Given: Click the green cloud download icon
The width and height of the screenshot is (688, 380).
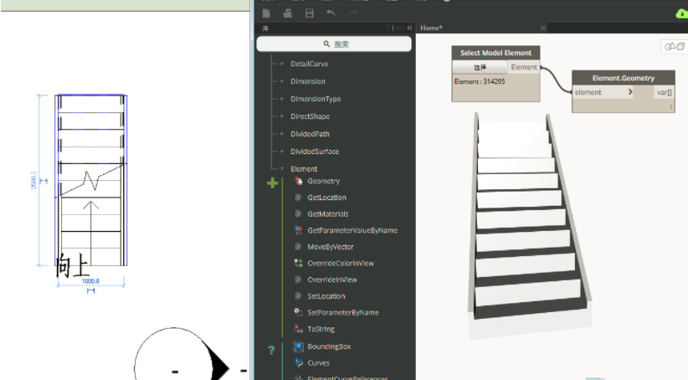Looking at the screenshot, I should 681,14.
